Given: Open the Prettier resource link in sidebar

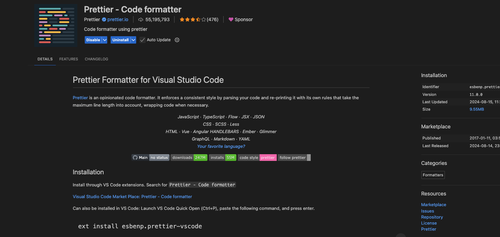Looking at the screenshot, I should click(x=429, y=229).
